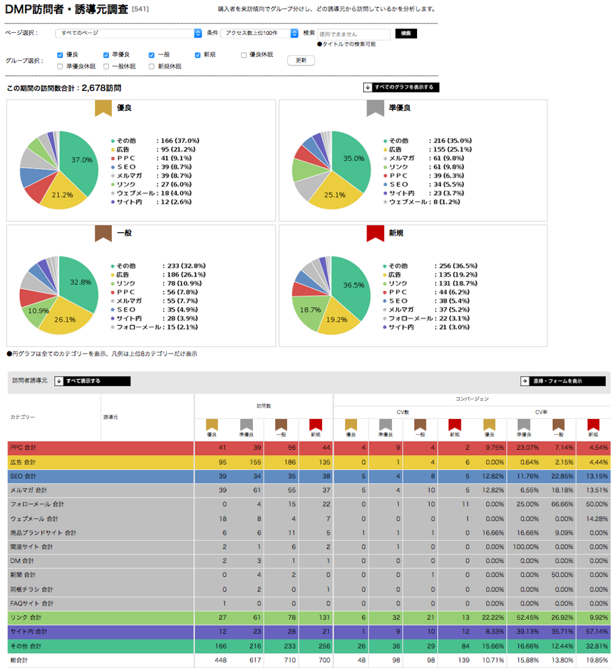The width and height of the screenshot is (612, 668).
Task: Click すべて表示する expander in 訪問者誘導元 bar
Action: pos(92,381)
